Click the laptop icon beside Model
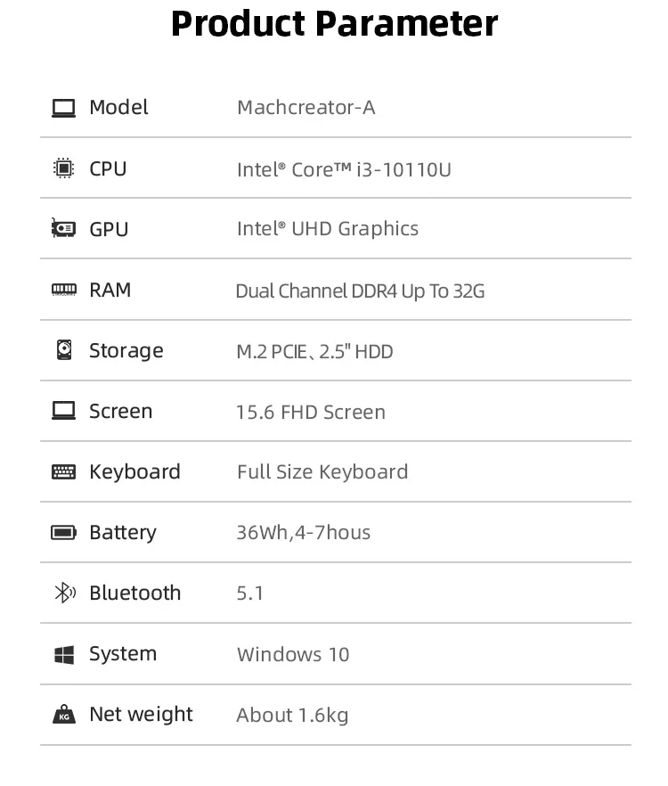Viewport: 668px width, 786px height. point(63,108)
